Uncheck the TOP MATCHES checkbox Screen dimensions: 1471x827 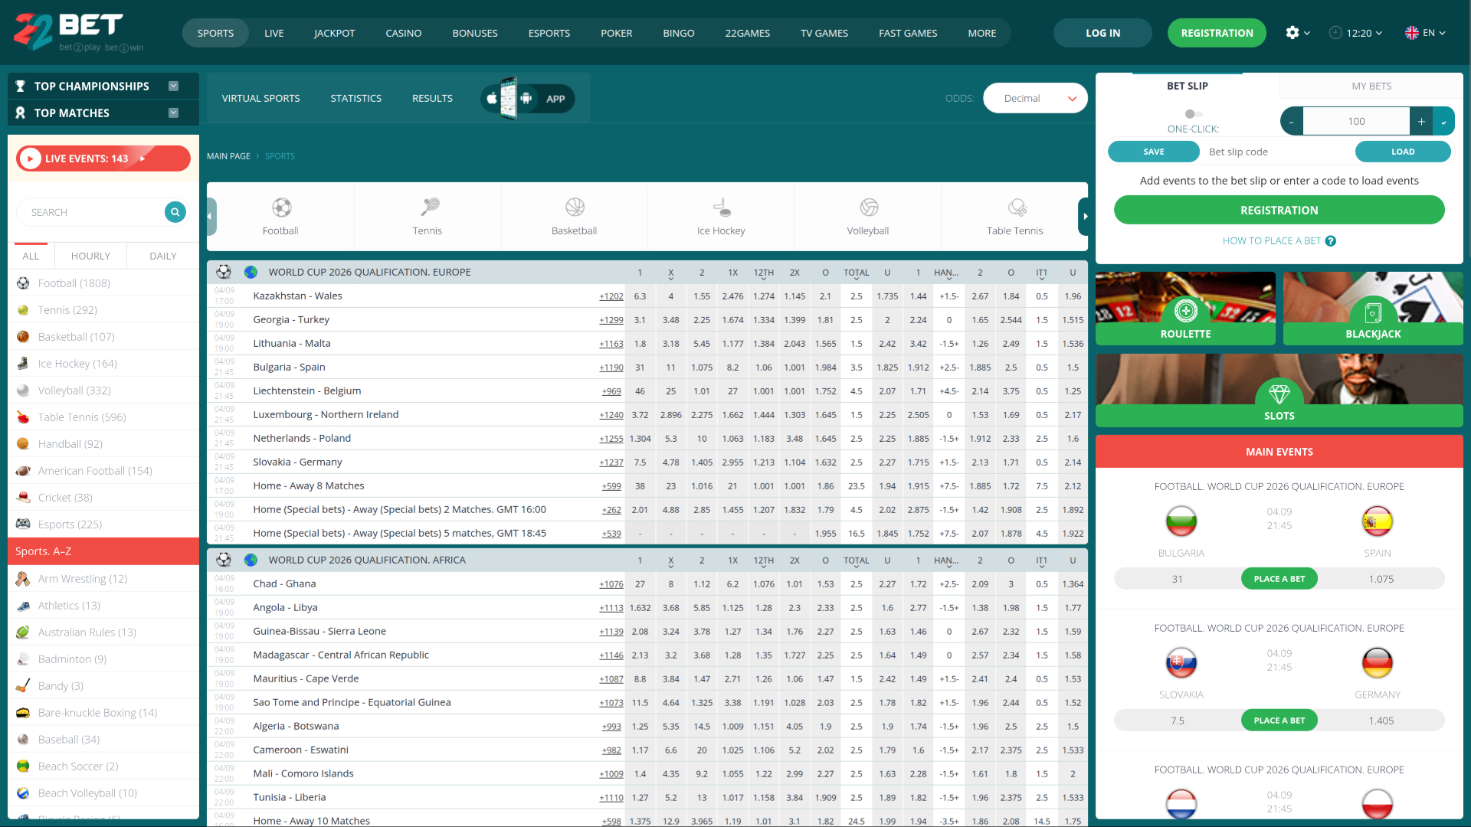(x=174, y=113)
